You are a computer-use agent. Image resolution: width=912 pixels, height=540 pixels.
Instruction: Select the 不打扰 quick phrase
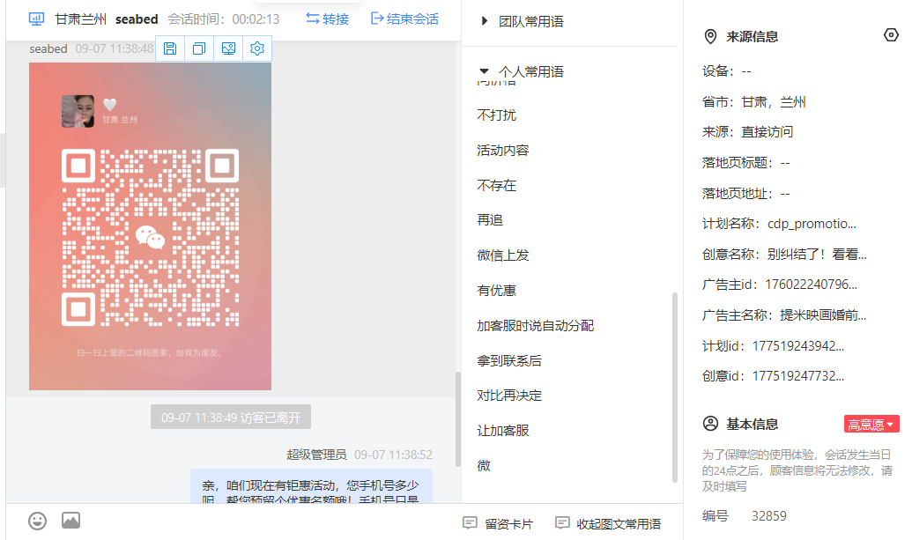tap(497, 115)
